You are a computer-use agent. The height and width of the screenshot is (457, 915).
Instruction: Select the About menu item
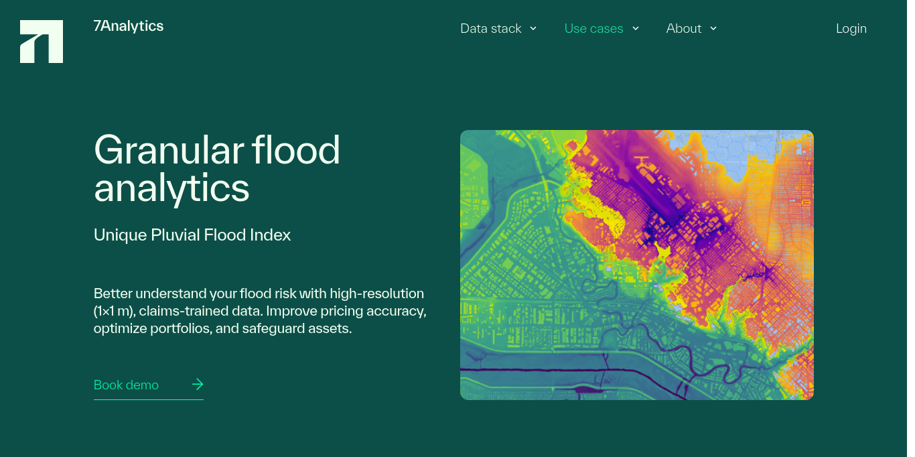click(x=683, y=29)
